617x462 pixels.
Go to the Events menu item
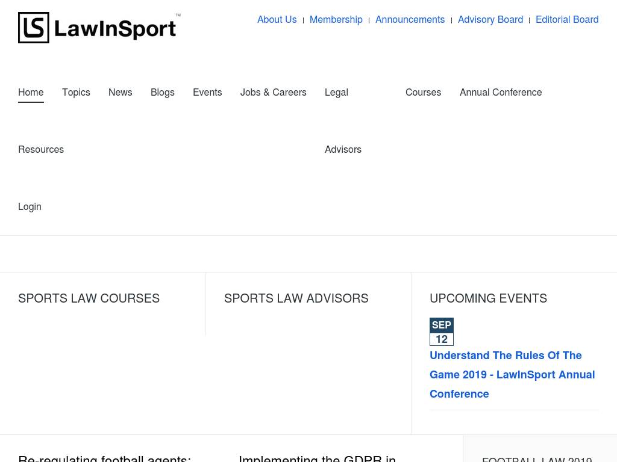(x=207, y=93)
